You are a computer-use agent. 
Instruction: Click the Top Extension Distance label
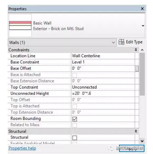(x=32, y=112)
